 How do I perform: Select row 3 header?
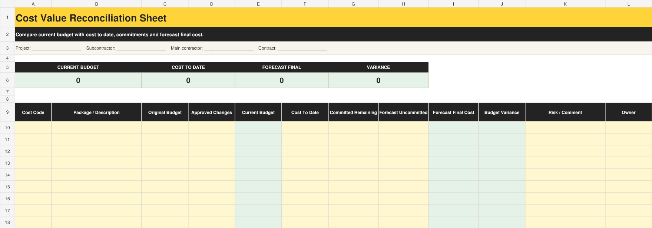click(x=7, y=48)
